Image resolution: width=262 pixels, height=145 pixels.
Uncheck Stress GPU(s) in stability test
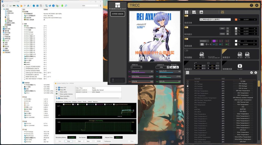coord(59,98)
